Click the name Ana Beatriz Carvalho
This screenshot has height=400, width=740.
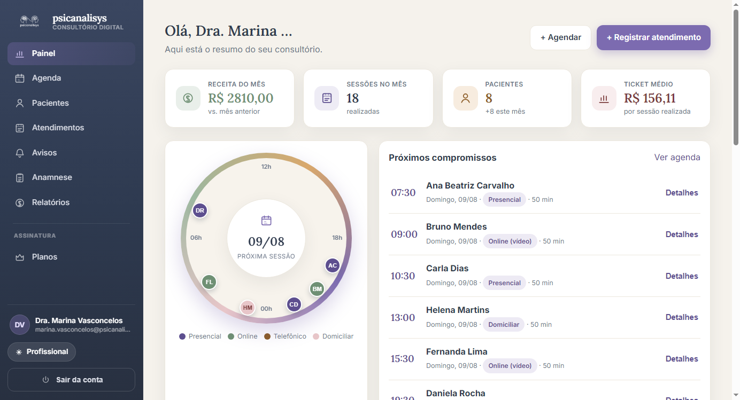(470, 186)
